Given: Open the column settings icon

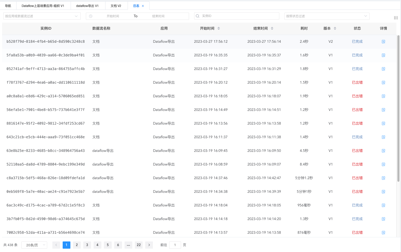Looking at the screenshot, I should pos(396,18).
